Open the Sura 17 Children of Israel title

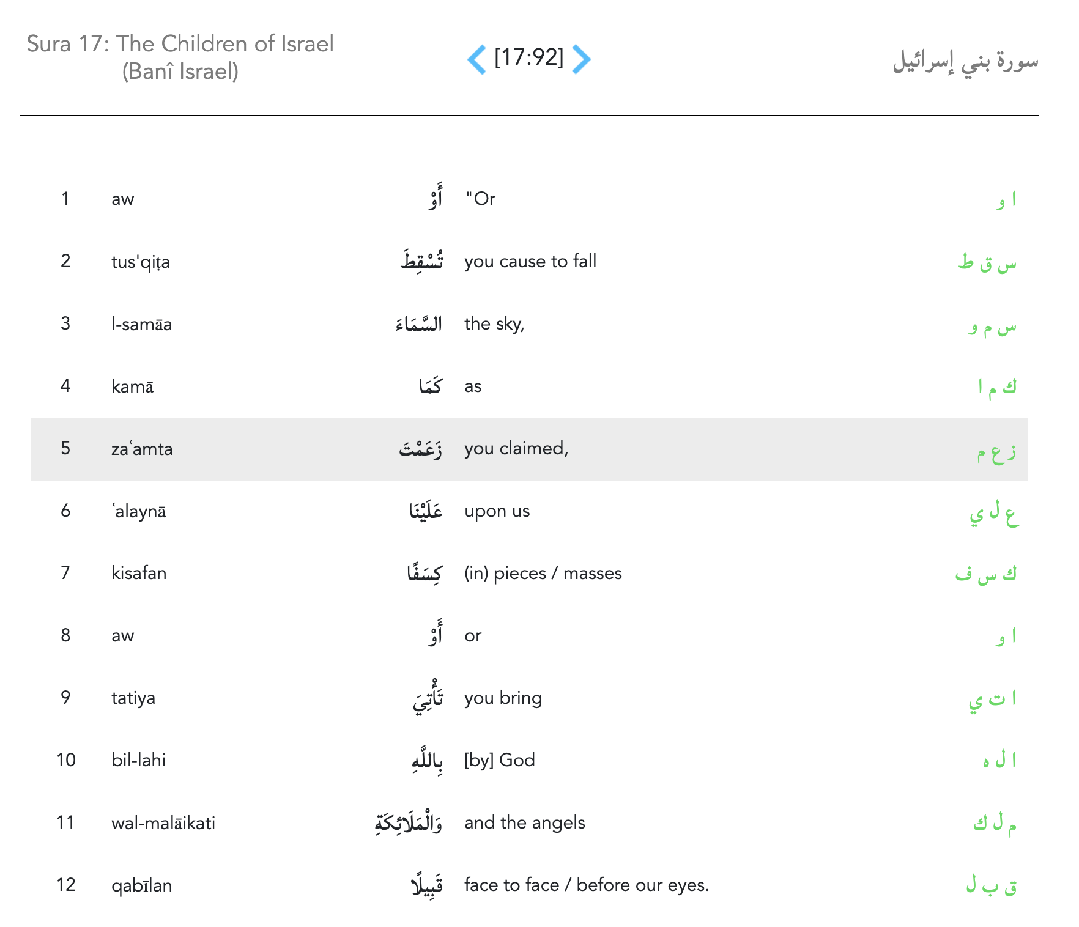pyautogui.click(x=180, y=57)
